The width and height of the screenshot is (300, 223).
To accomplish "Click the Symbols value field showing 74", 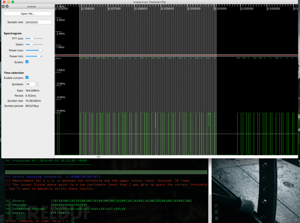I will 30,84.
